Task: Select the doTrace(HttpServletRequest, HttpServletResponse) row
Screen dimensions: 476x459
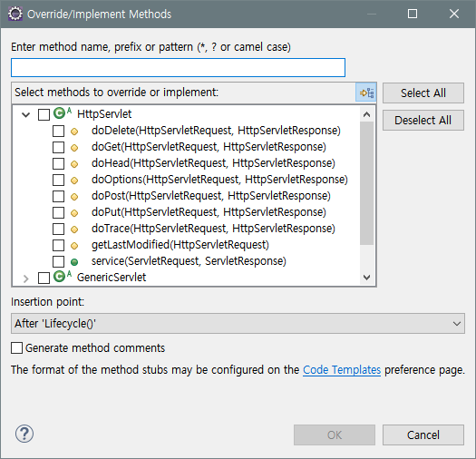Action: click(x=213, y=229)
